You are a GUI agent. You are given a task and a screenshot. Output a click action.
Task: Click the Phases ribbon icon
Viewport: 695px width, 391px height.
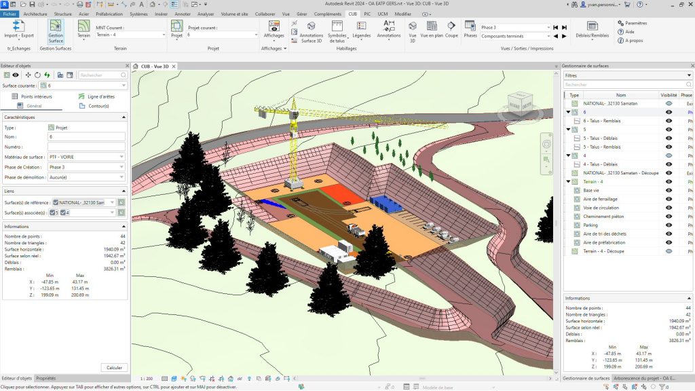pyautogui.click(x=470, y=29)
